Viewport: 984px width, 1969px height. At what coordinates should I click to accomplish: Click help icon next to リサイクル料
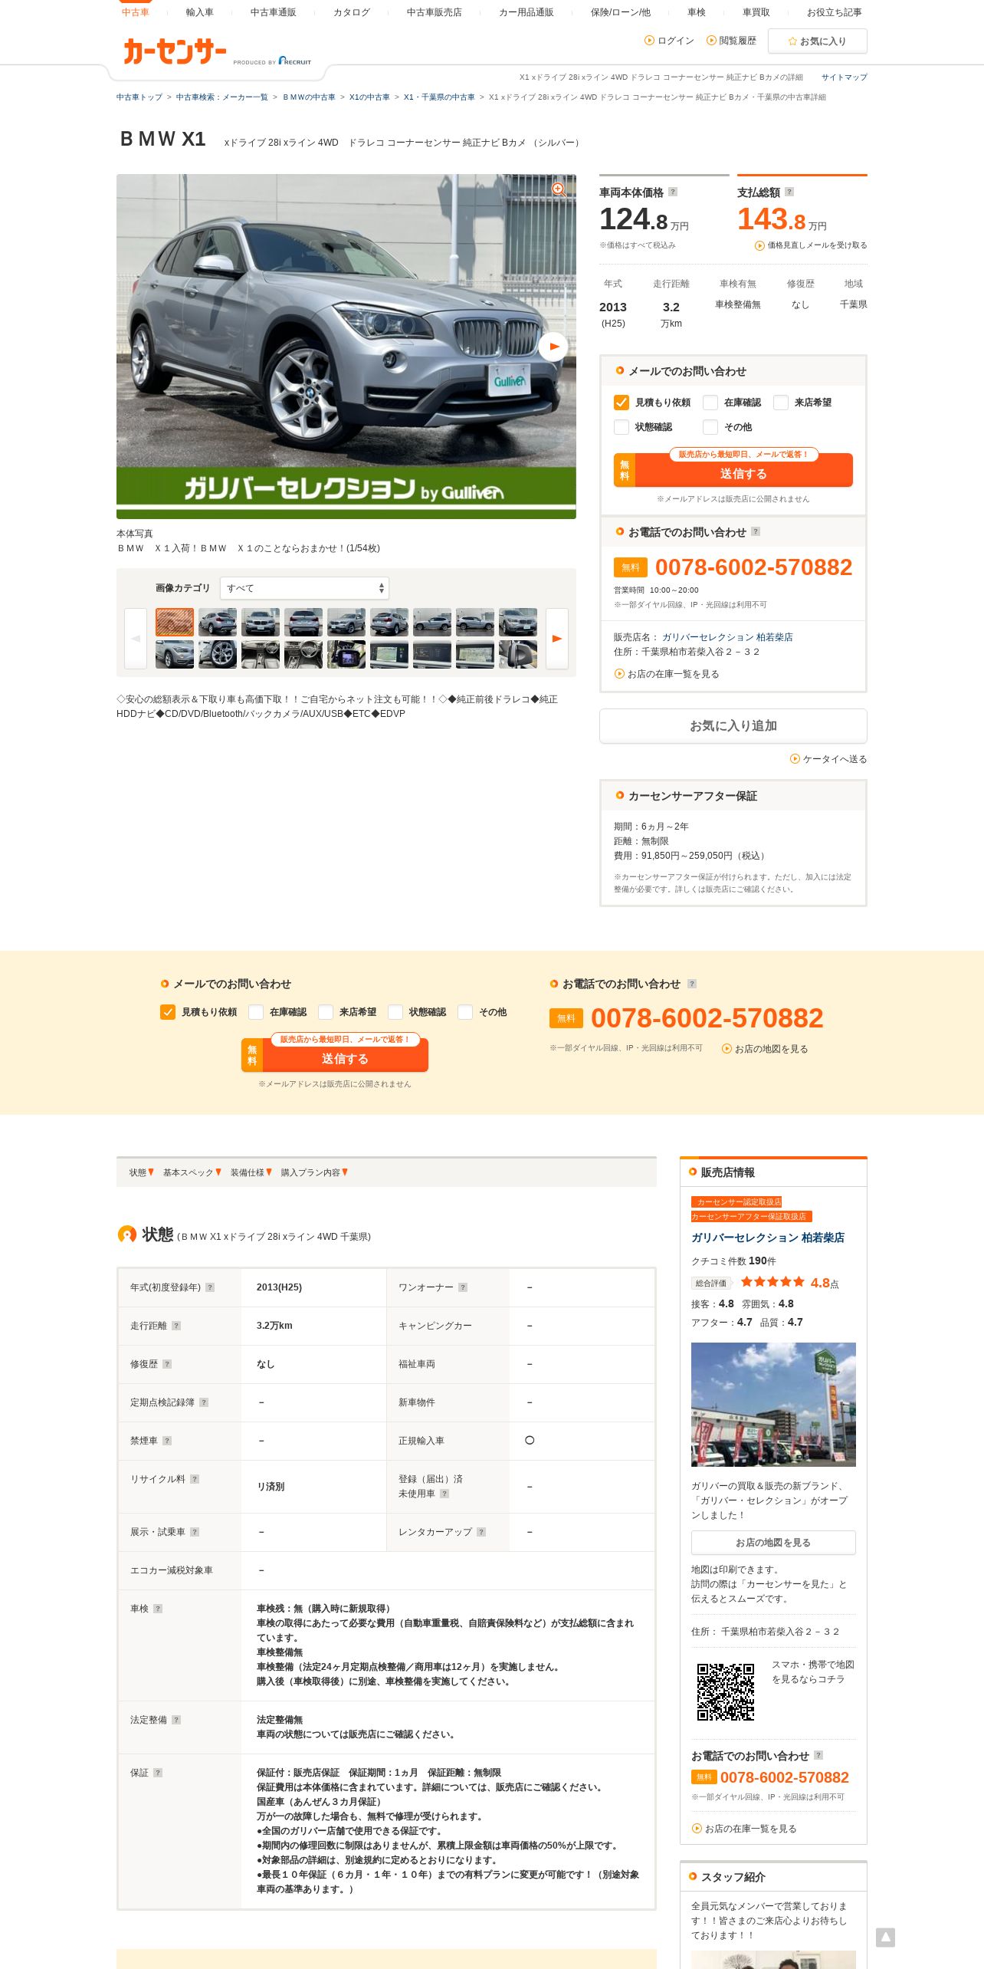pos(195,1479)
